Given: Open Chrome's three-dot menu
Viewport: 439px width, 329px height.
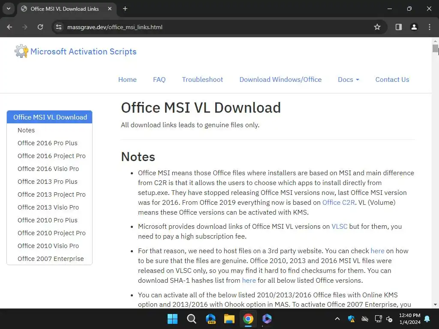Looking at the screenshot, I should (430, 27).
